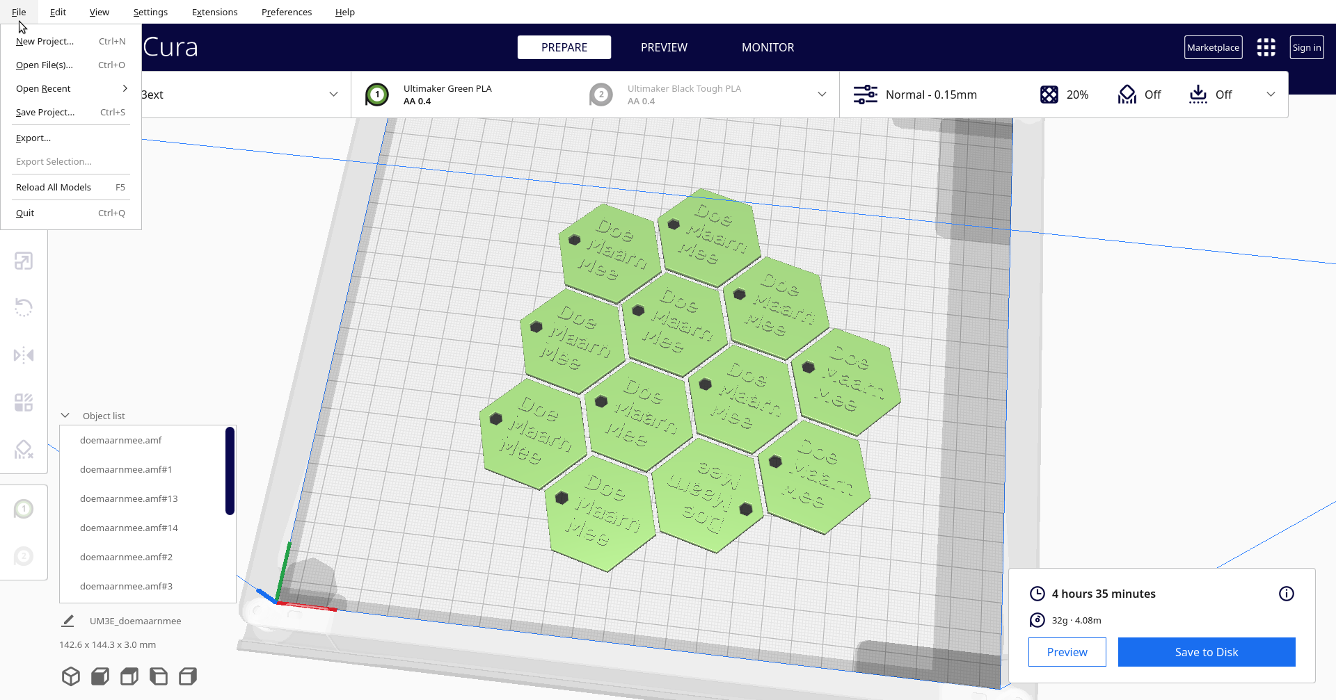Viewport: 1336px width, 700px height.
Task: Click the infill pattern icon at 20%
Action: (x=1049, y=95)
